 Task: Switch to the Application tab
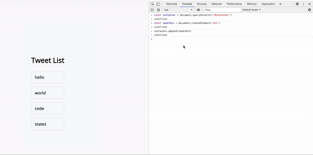coord(268,4)
